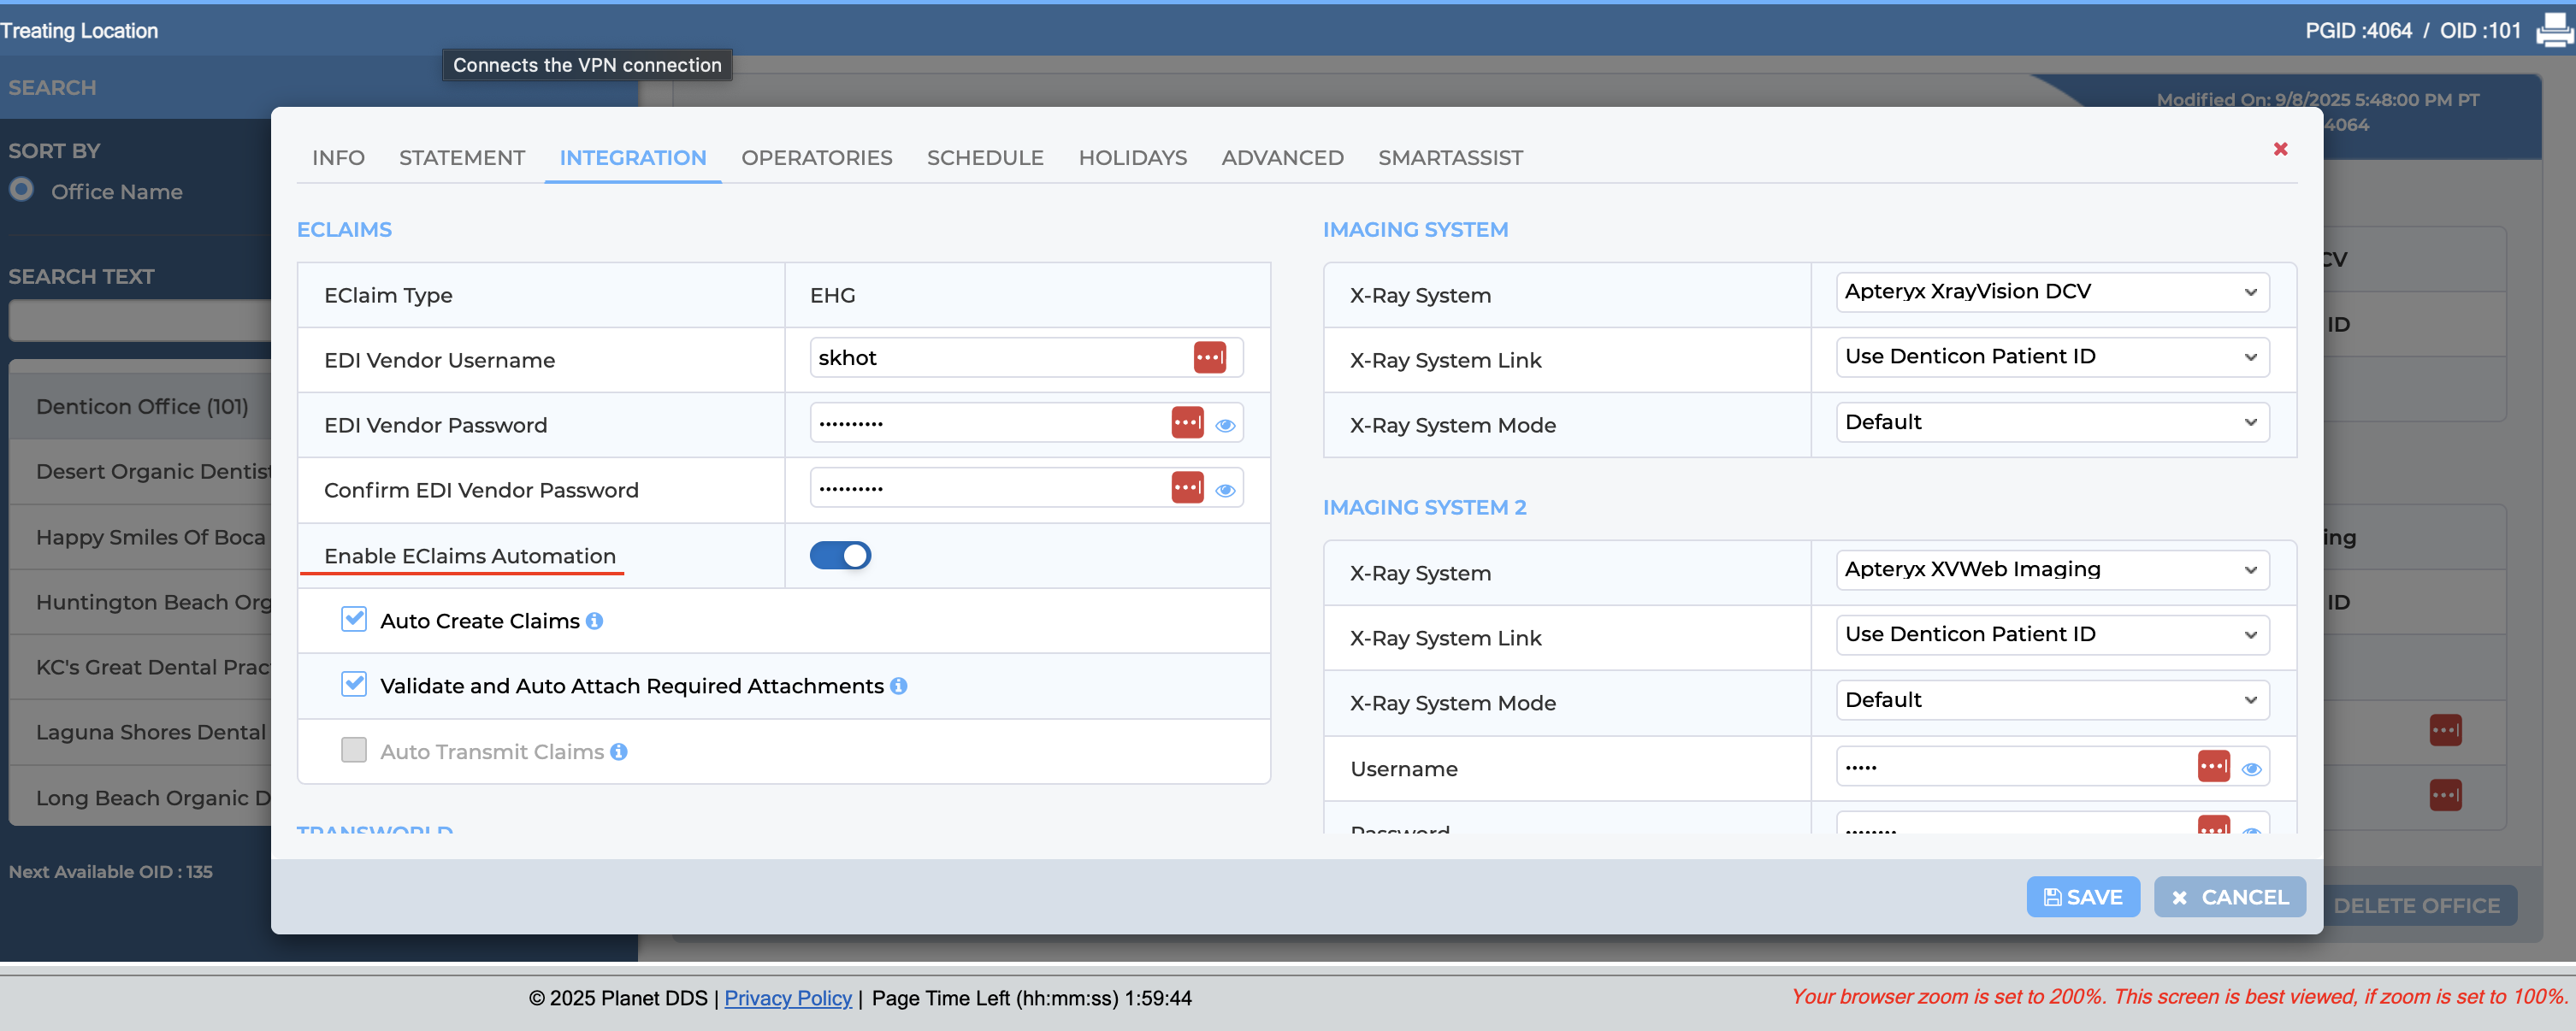Open the SMARTASSIST tab

[1450, 158]
